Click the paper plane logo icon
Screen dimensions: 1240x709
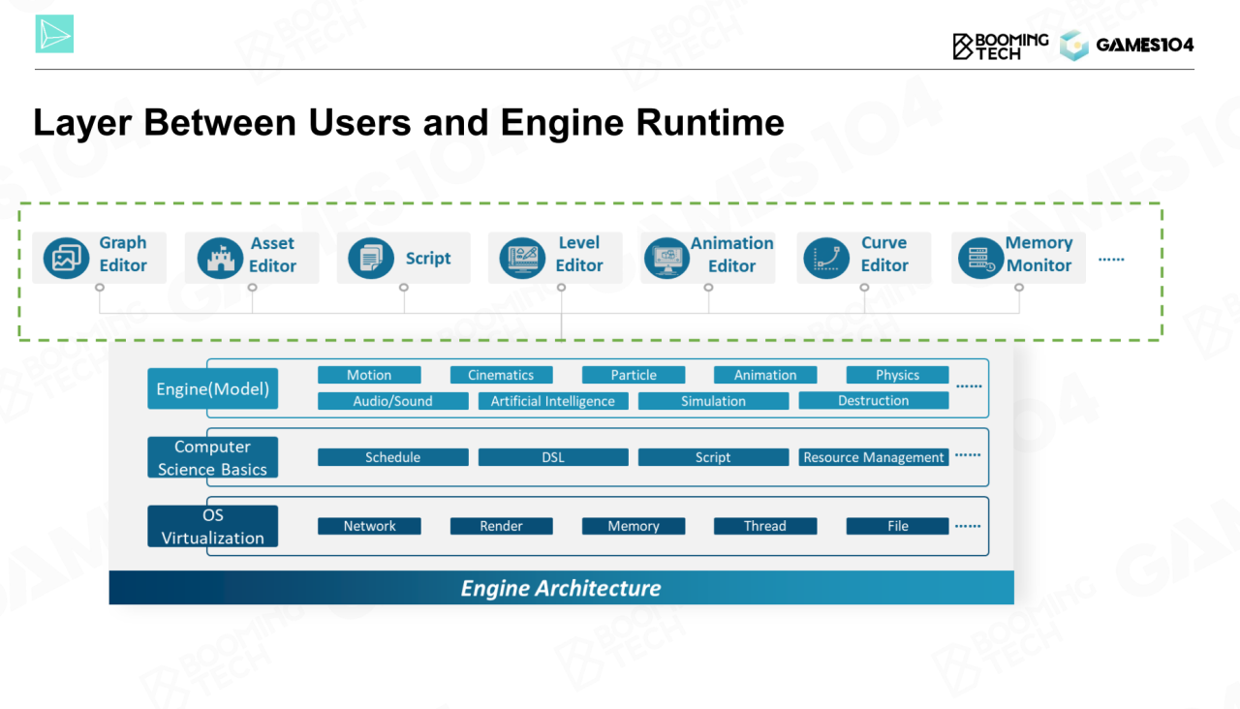54,34
